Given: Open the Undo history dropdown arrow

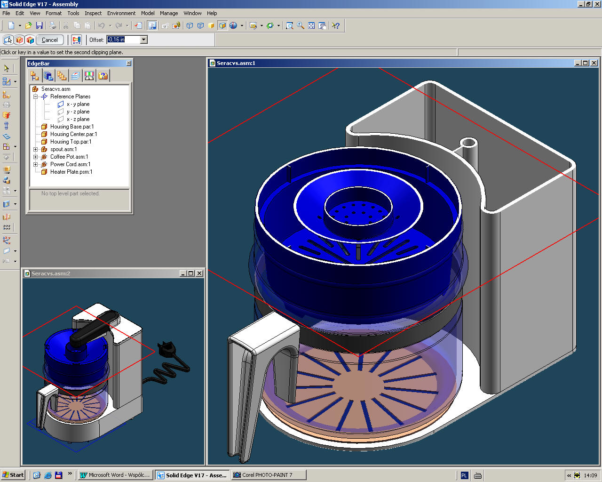Looking at the screenshot, I should click(110, 25).
